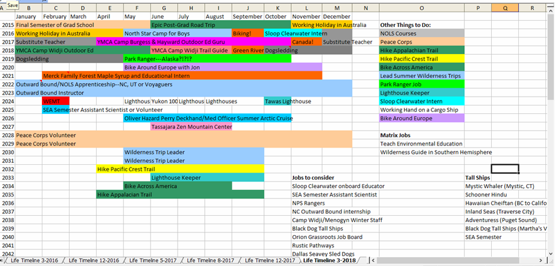Select column Q header

coord(504,8)
